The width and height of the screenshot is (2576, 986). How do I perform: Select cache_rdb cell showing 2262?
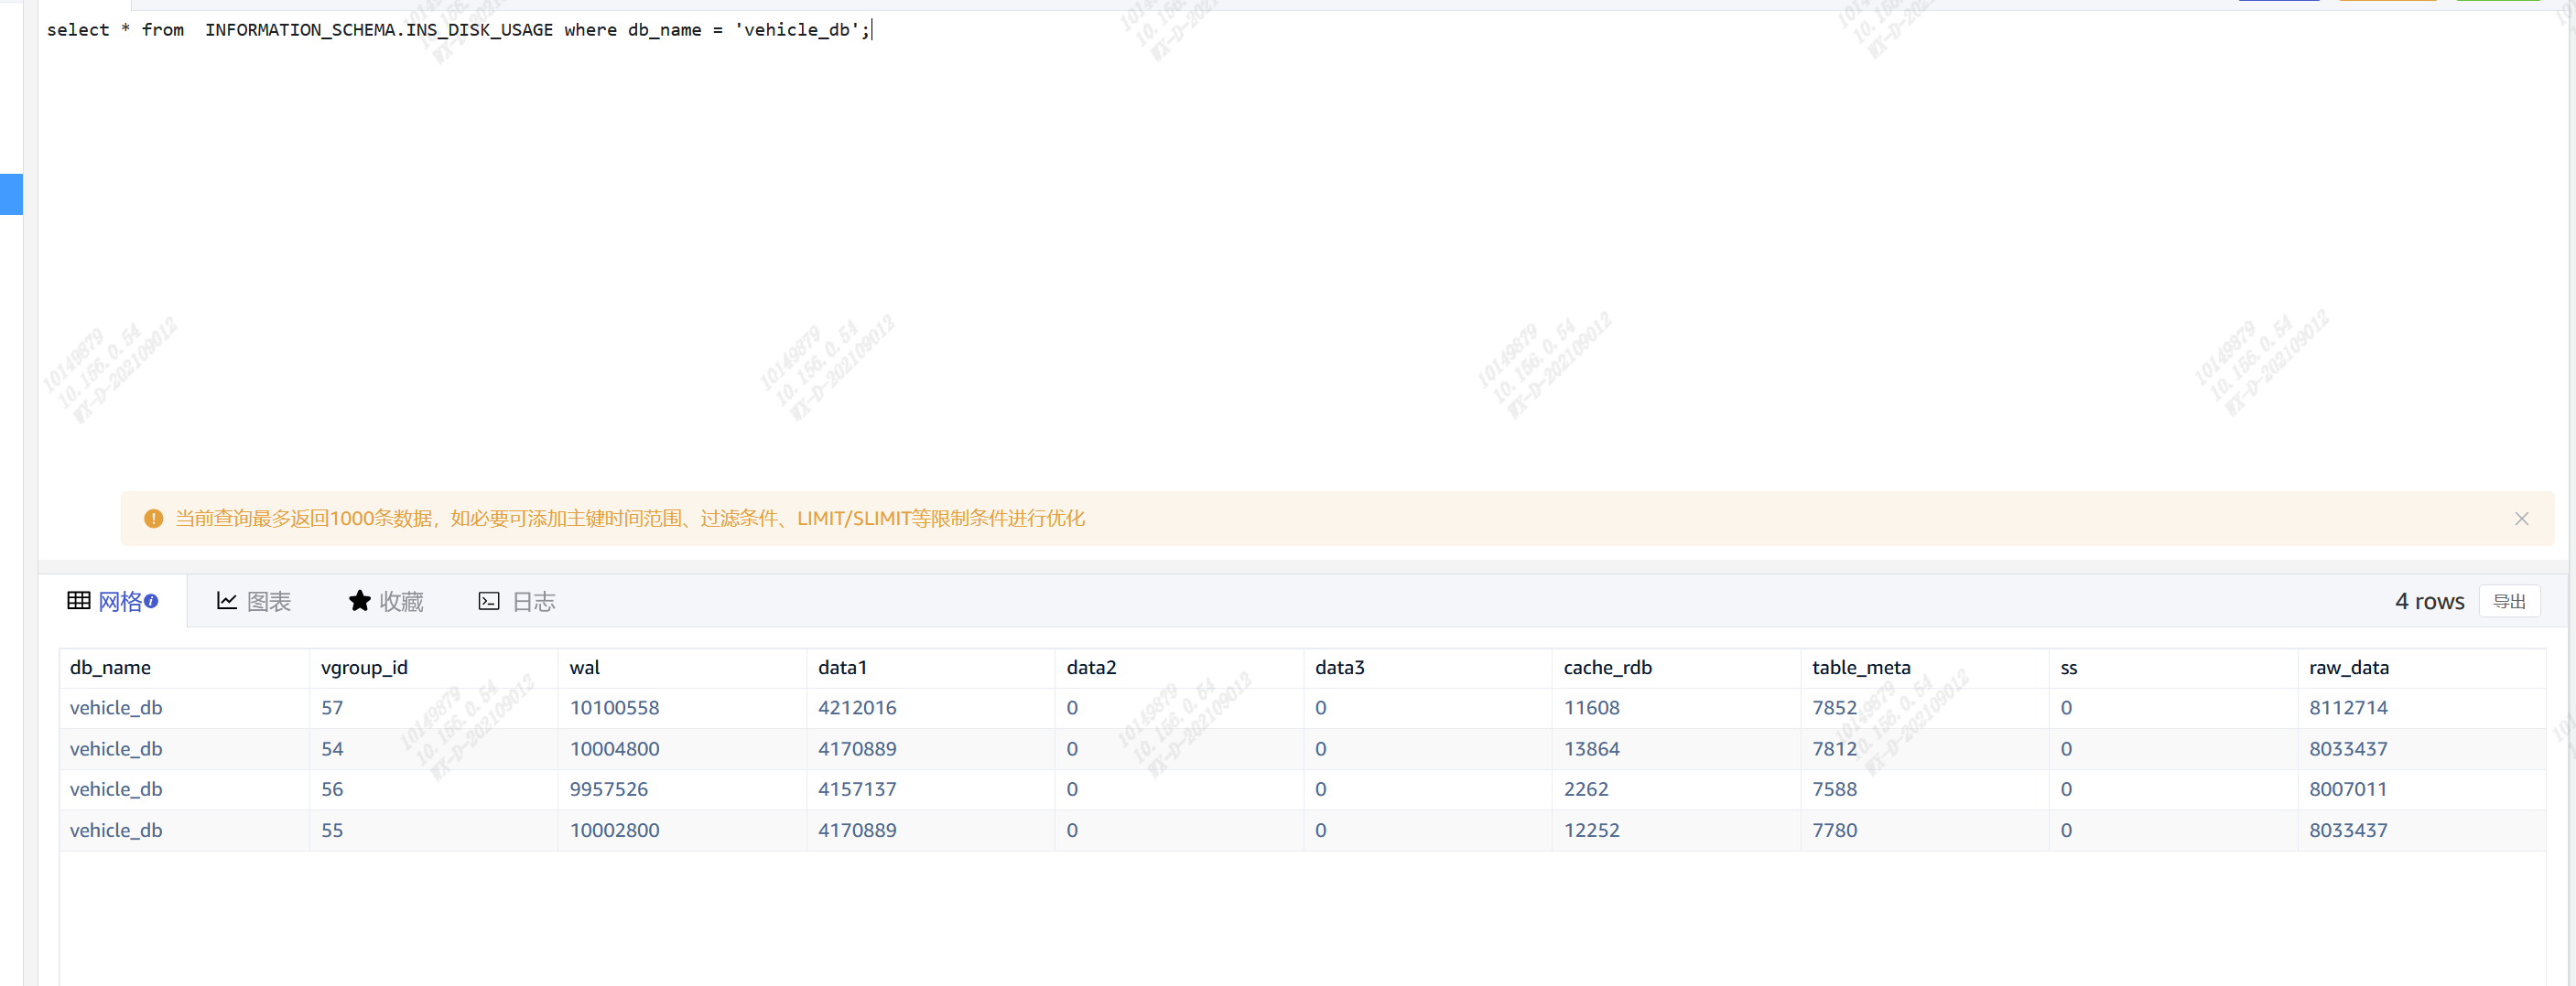point(1586,789)
